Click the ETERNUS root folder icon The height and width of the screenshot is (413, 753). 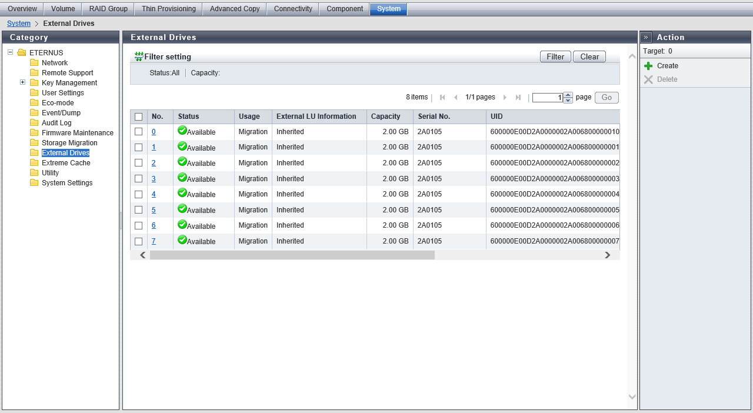click(x=22, y=53)
